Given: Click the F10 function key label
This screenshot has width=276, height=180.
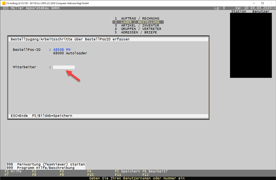Looking at the screenshot, I should [x=90, y=175].
